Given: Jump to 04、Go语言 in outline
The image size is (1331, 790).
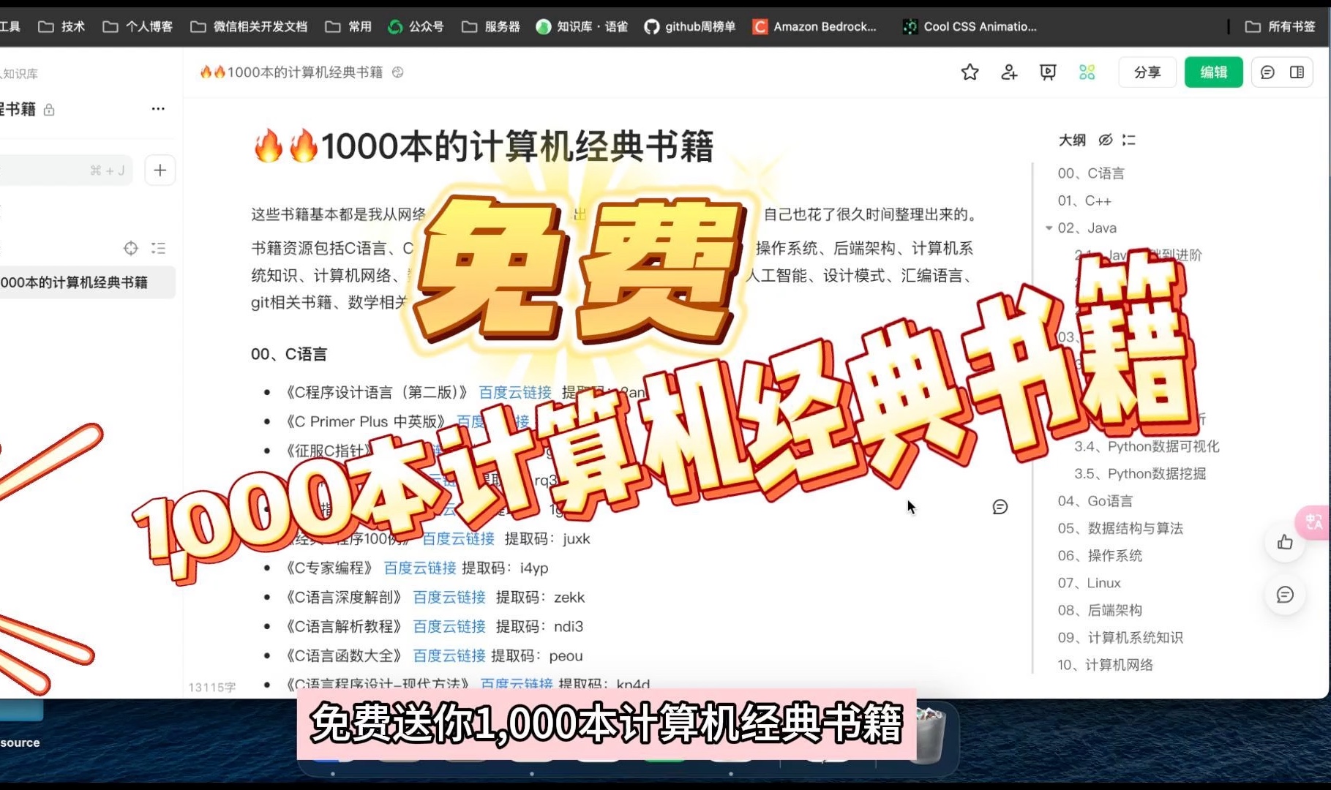Looking at the screenshot, I should point(1095,501).
